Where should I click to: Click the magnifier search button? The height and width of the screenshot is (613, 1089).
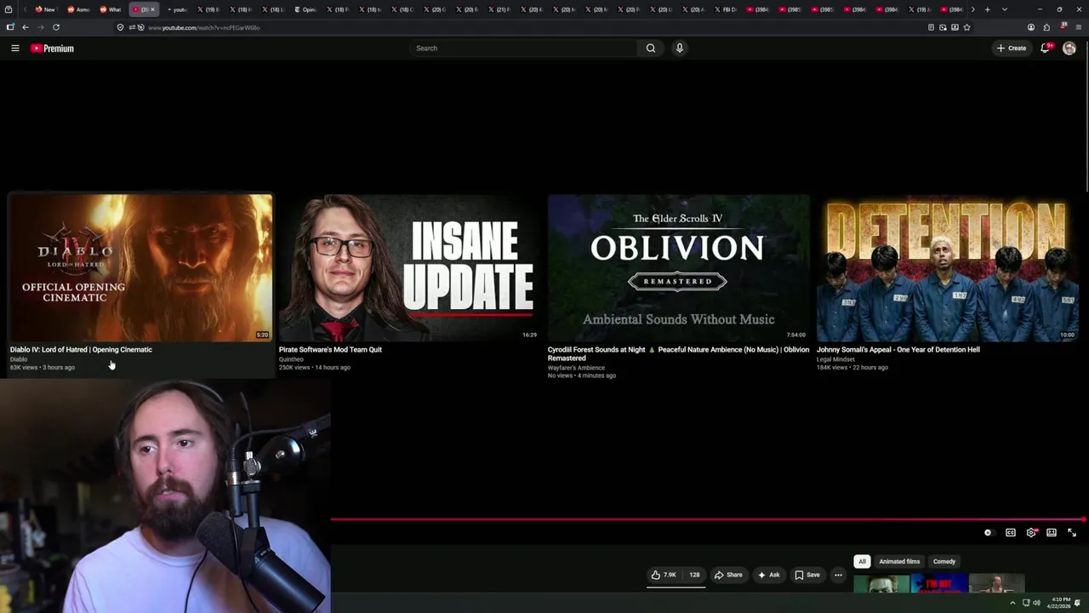pyautogui.click(x=651, y=49)
